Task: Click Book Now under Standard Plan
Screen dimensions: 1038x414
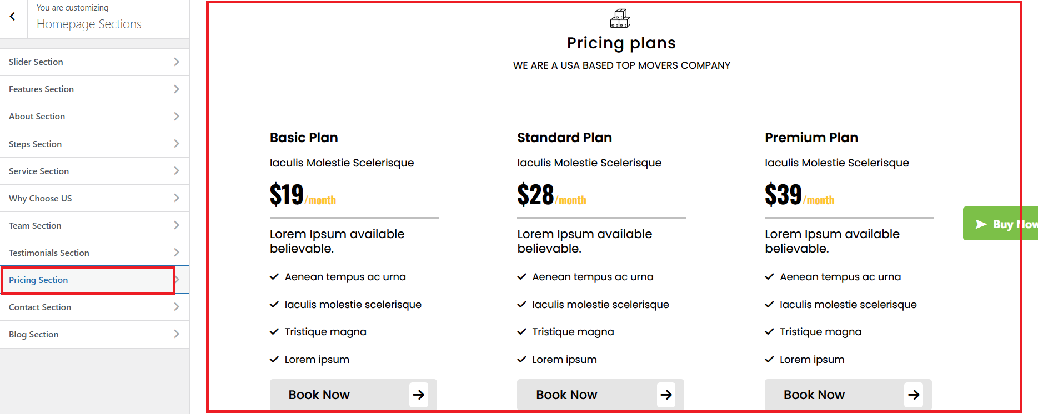Action: pos(566,395)
